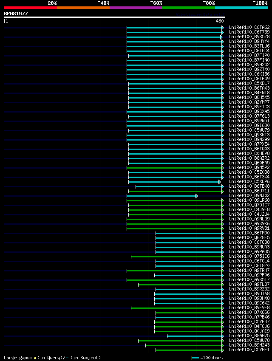Screen dimensions: 272x361
Task: Click the UniRef100_Q7F613 label
Action: tap(249, 116)
